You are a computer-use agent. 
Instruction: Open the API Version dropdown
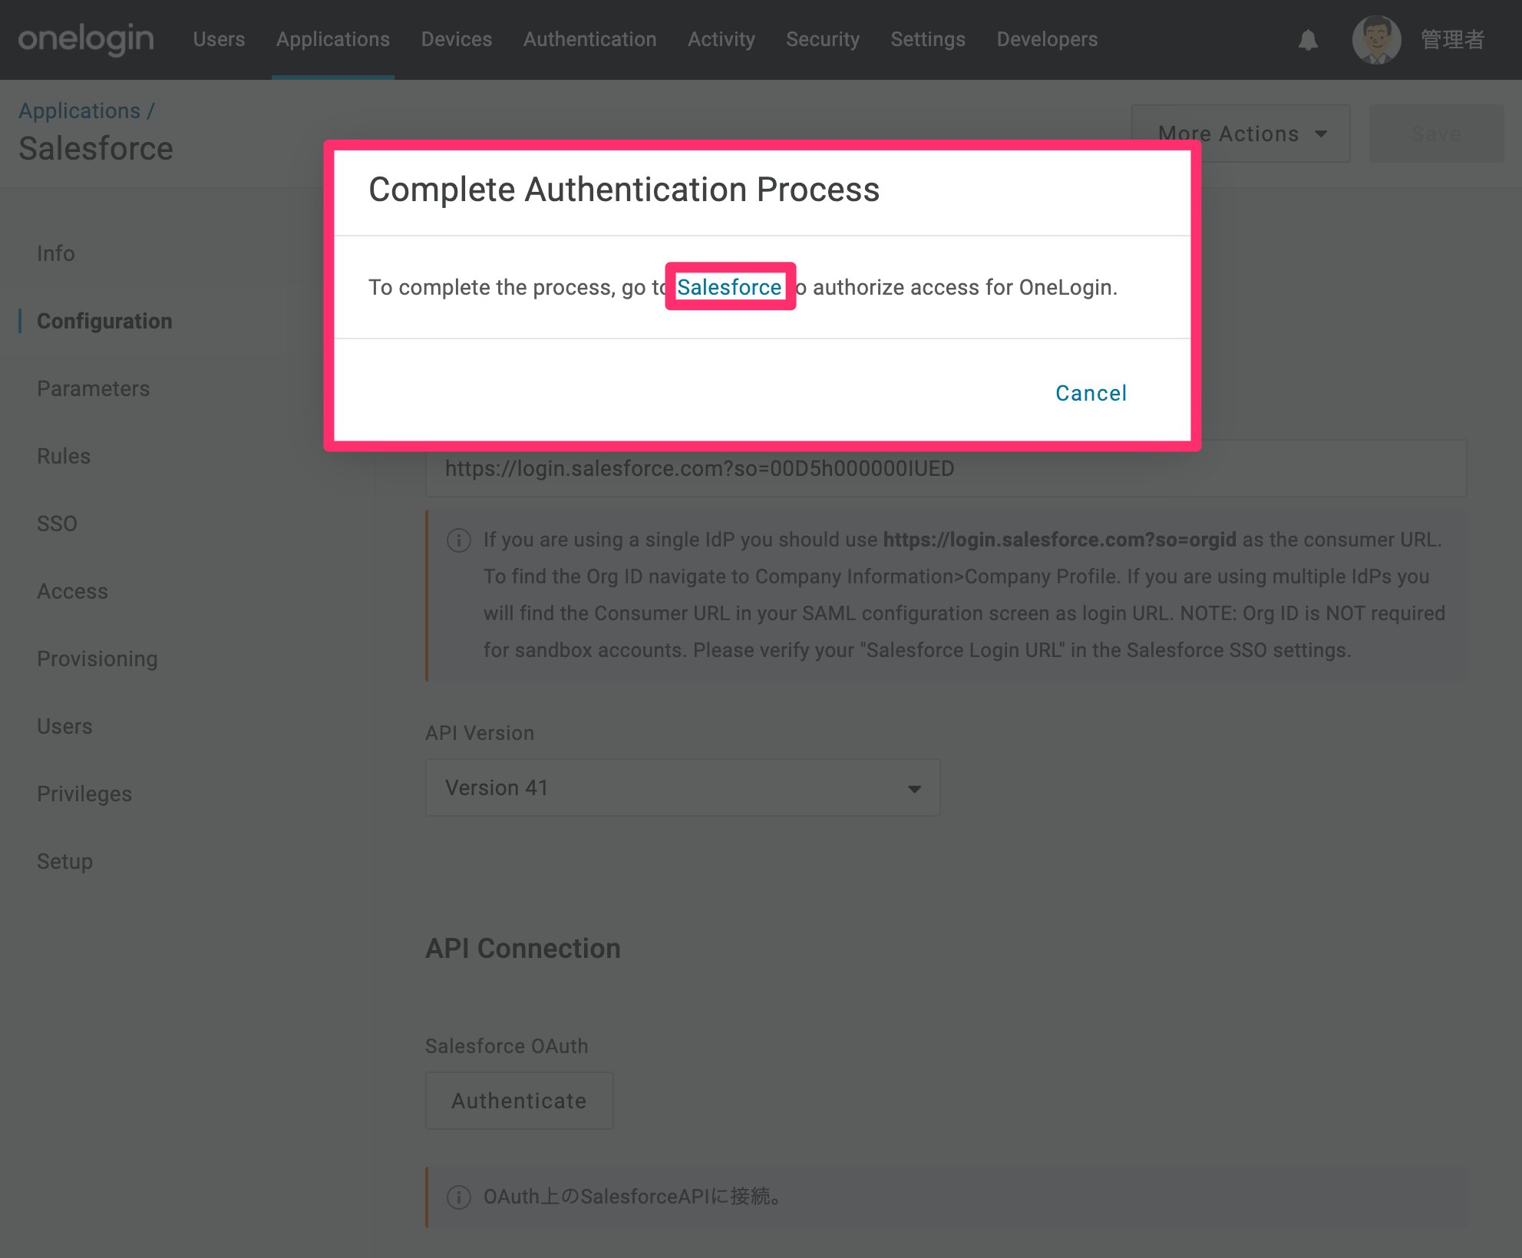[683, 787]
